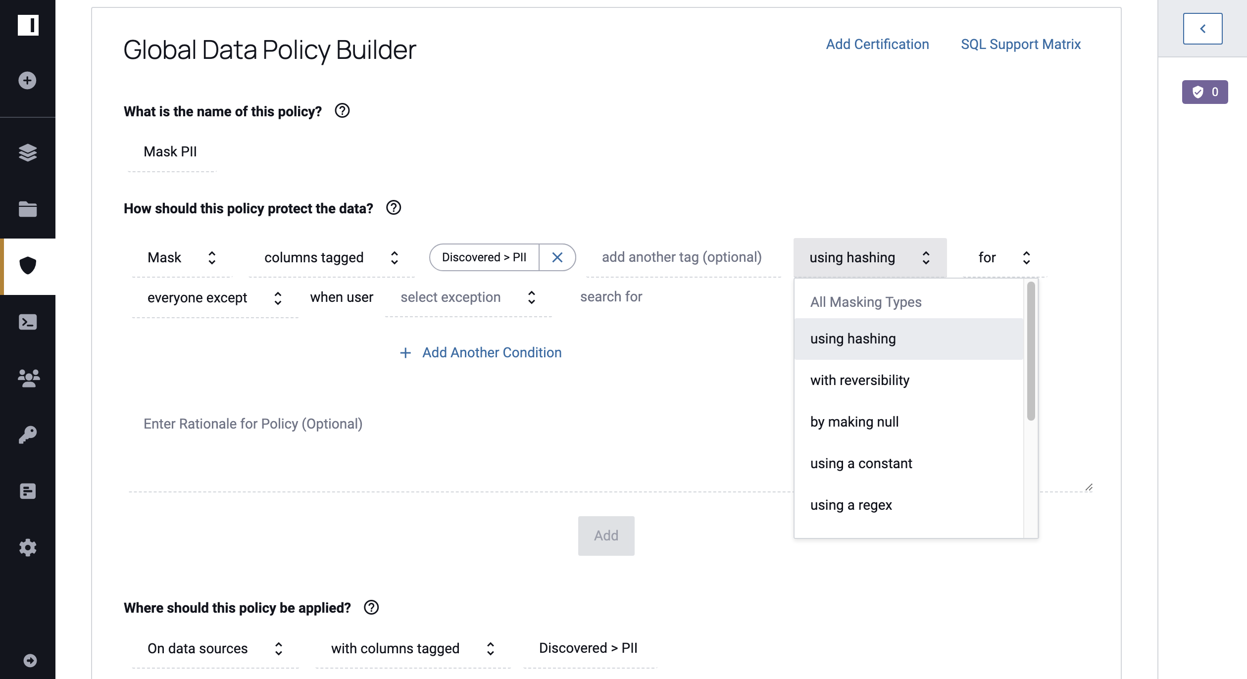Click the policy name input field
The height and width of the screenshot is (679, 1247).
(171, 151)
